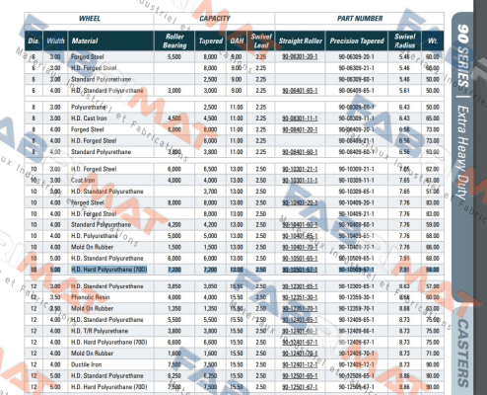
Task: Open part number link 90-06401-65-1
Action: (300, 91)
